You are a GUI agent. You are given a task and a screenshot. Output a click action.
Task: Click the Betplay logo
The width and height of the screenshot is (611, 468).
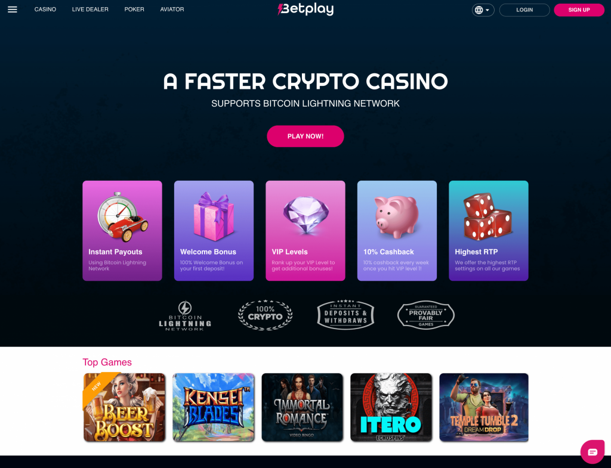tap(305, 9)
